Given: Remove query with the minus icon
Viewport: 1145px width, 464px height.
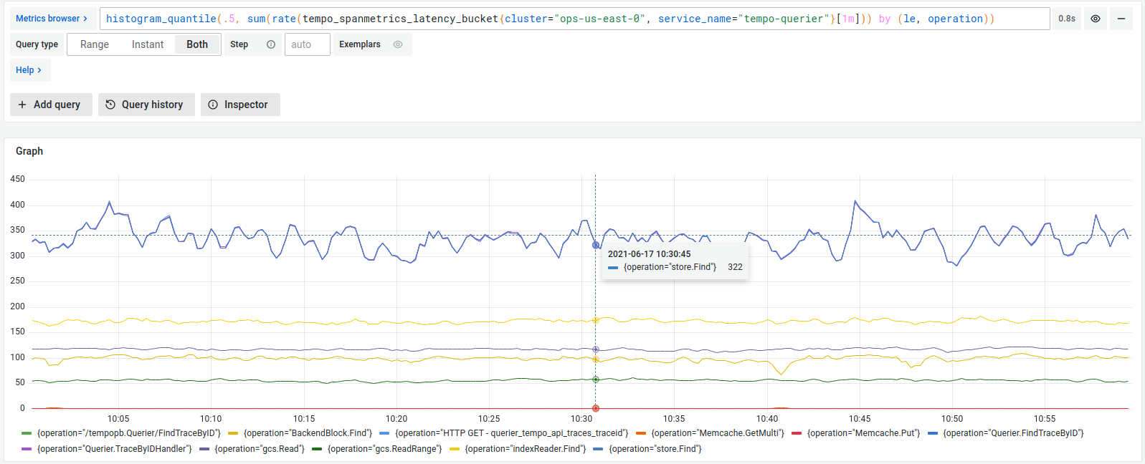Looking at the screenshot, I should tap(1121, 19).
